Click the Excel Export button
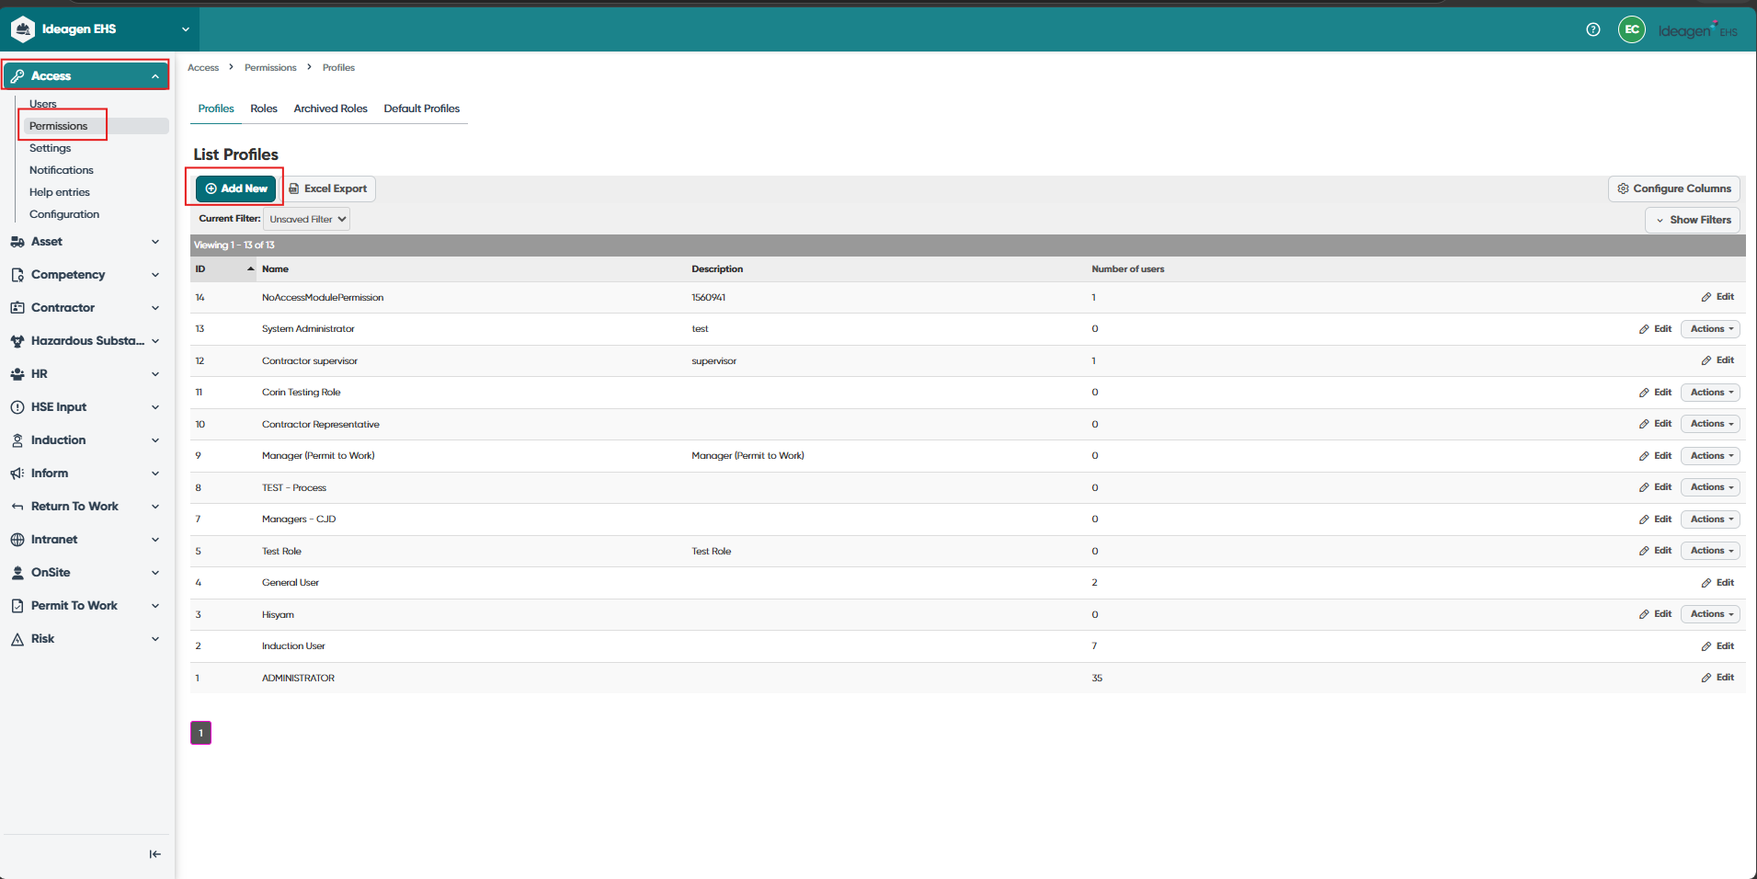 (327, 188)
